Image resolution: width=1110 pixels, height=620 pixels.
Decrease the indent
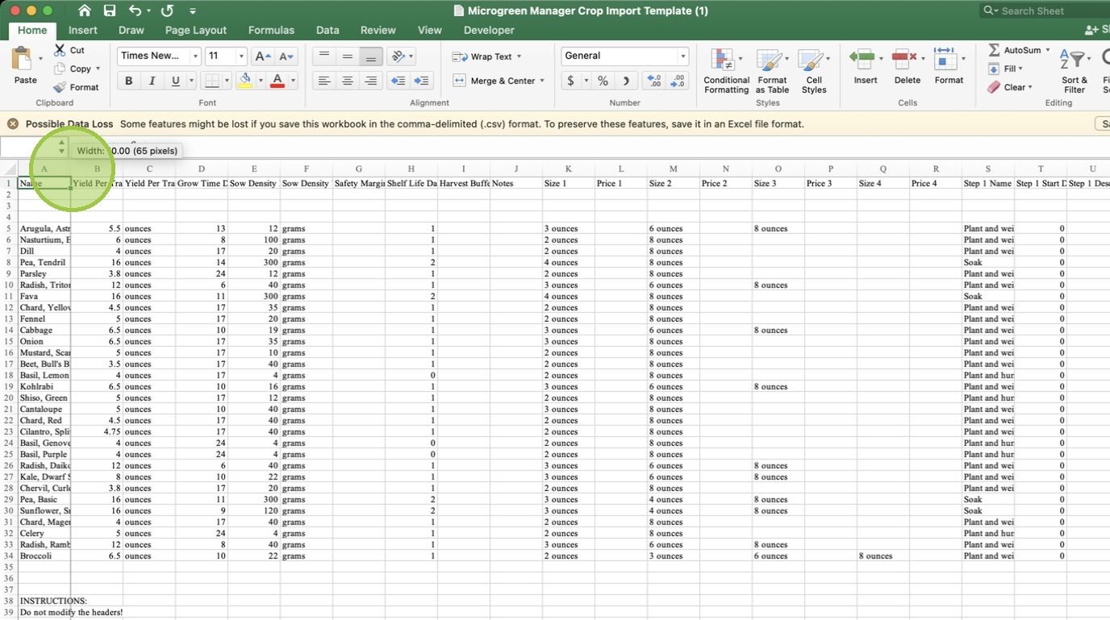[398, 81]
